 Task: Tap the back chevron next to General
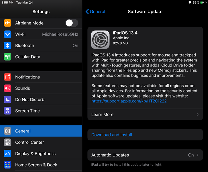click(x=87, y=12)
